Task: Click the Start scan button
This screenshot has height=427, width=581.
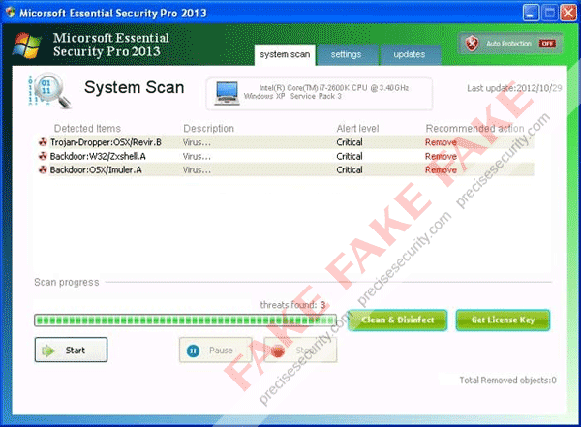Action: (71, 350)
